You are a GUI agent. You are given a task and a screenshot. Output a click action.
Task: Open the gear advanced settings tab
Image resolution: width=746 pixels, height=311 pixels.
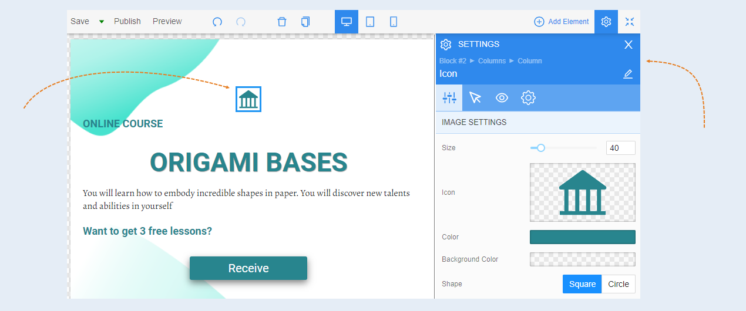[x=528, y=98]
